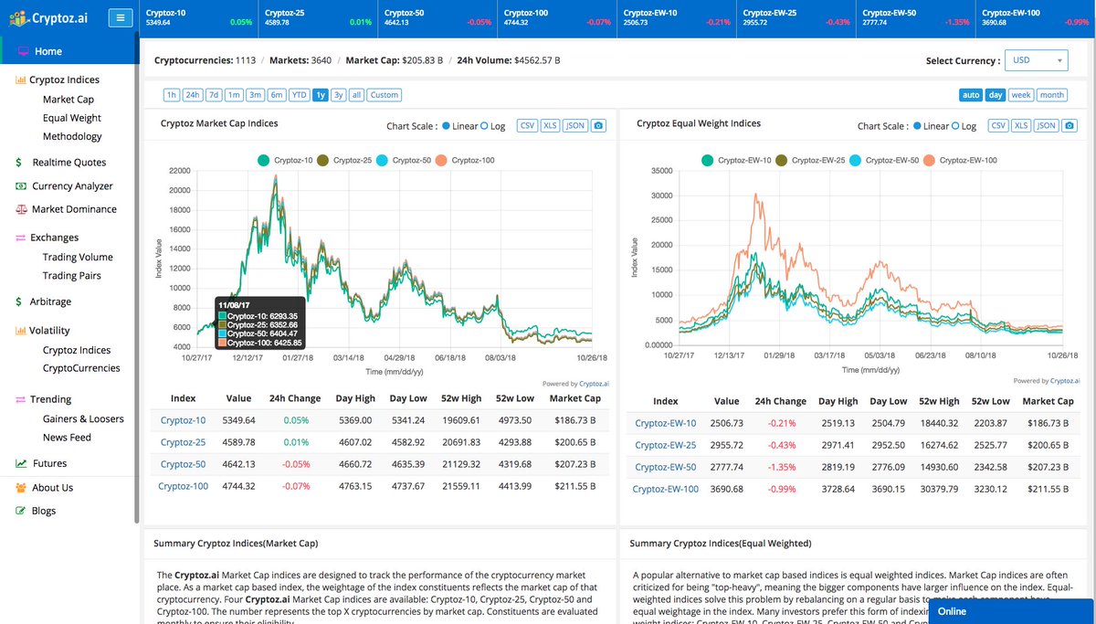Screen dimensions: 1096x624
Task: Toggle Cryptoz-50 series in legend
Action: 403,160
